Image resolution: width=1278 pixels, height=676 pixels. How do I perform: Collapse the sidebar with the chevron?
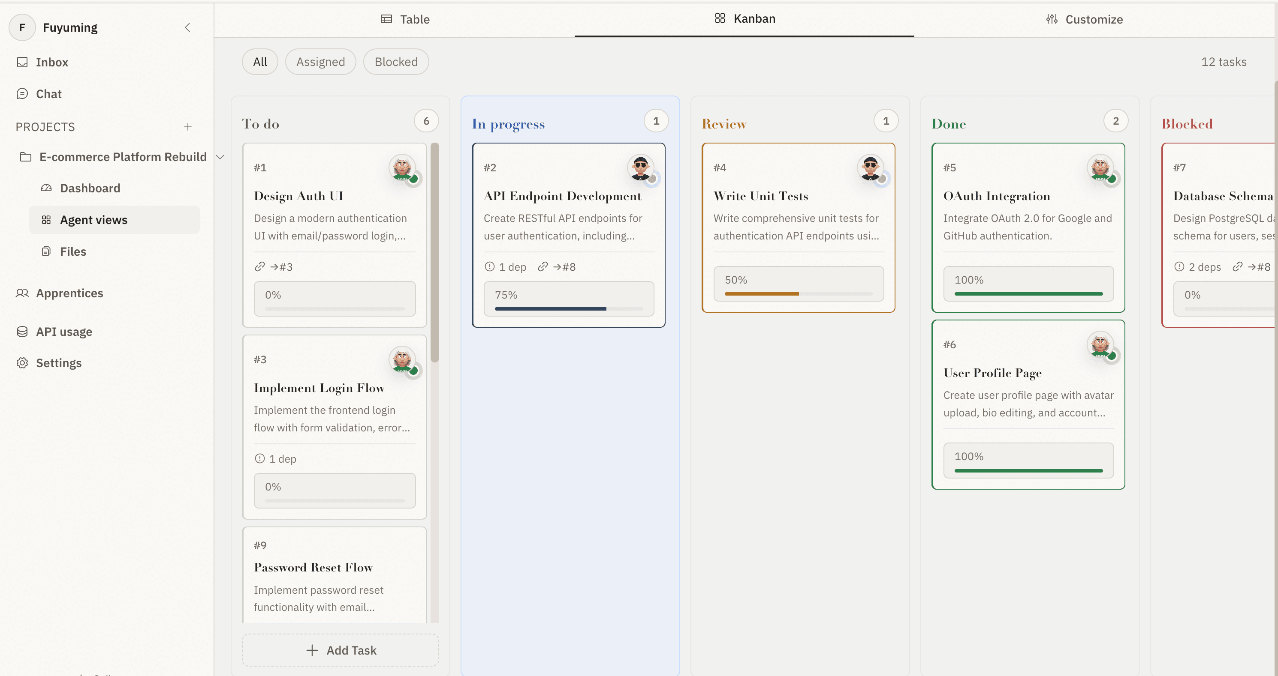[187, 27]
